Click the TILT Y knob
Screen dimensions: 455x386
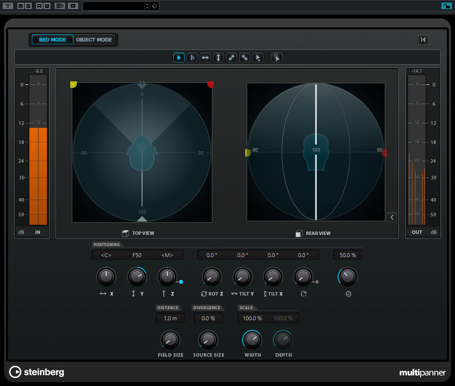tap(243, 277)
